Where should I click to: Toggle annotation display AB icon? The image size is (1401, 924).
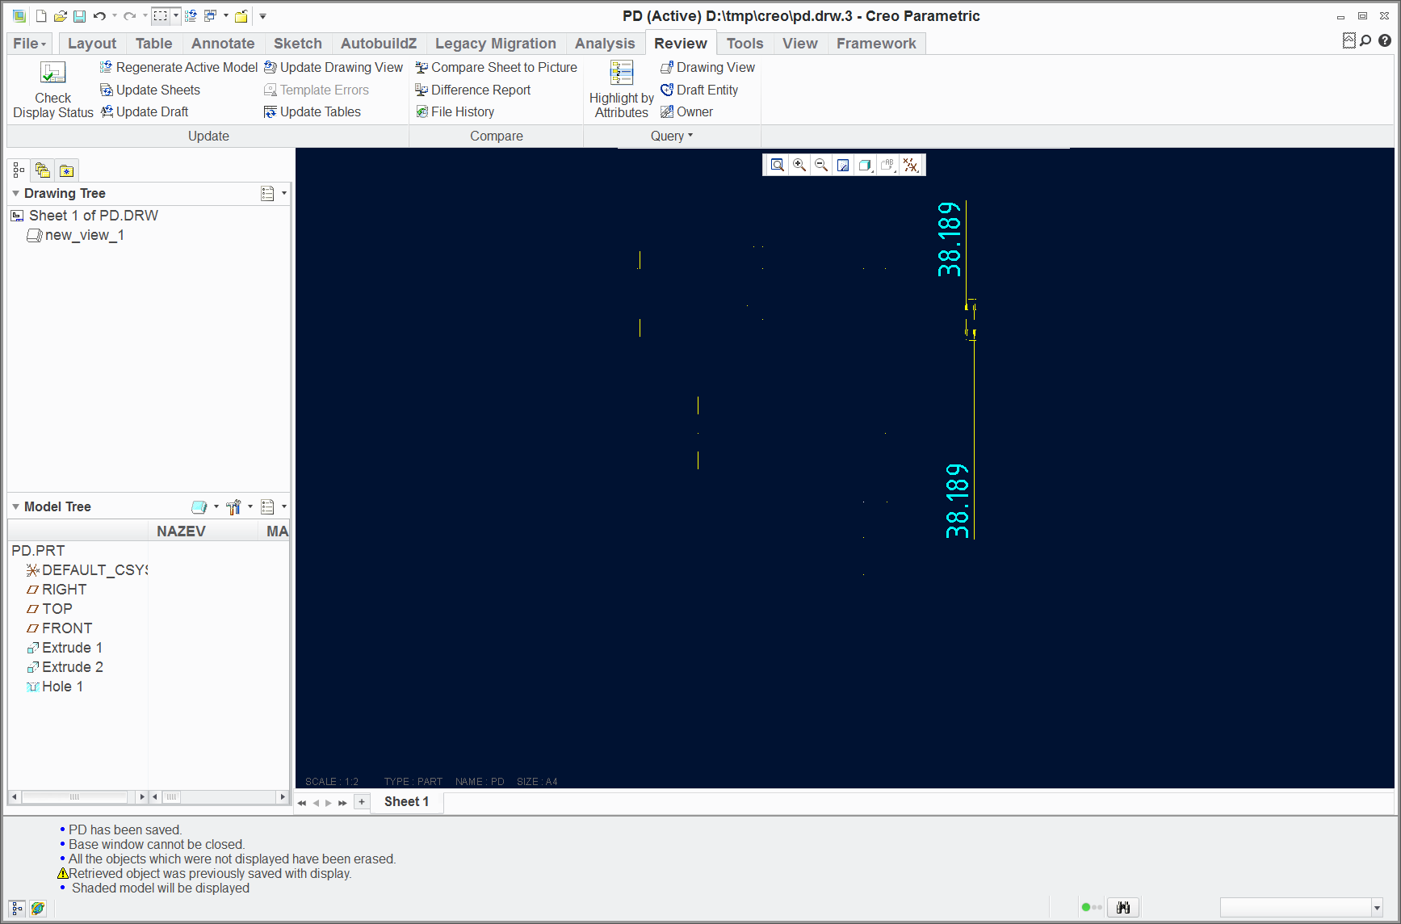click(887, 165)
